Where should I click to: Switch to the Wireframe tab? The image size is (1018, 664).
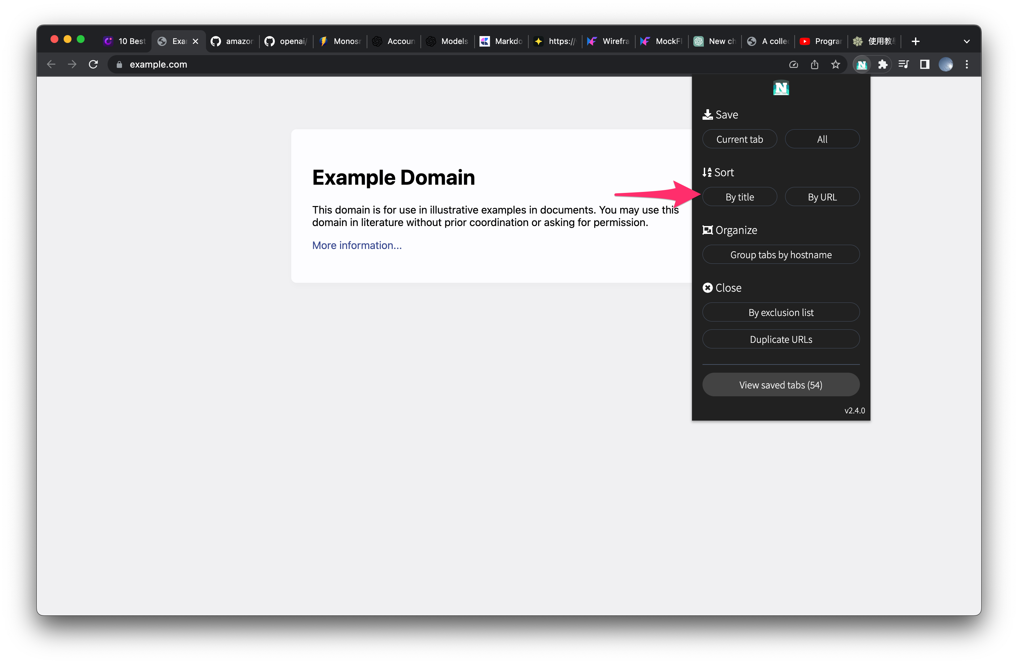pos(609,41)
